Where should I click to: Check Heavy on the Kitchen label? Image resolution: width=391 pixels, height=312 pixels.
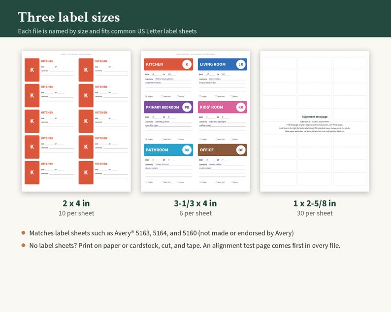pyautogui.click(x=178, y=96)
